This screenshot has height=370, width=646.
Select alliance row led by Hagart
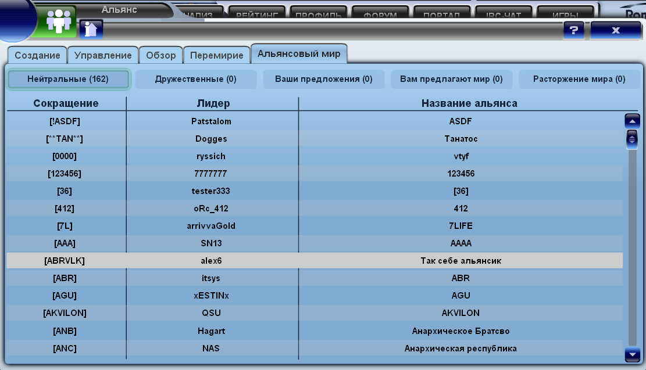314,331
